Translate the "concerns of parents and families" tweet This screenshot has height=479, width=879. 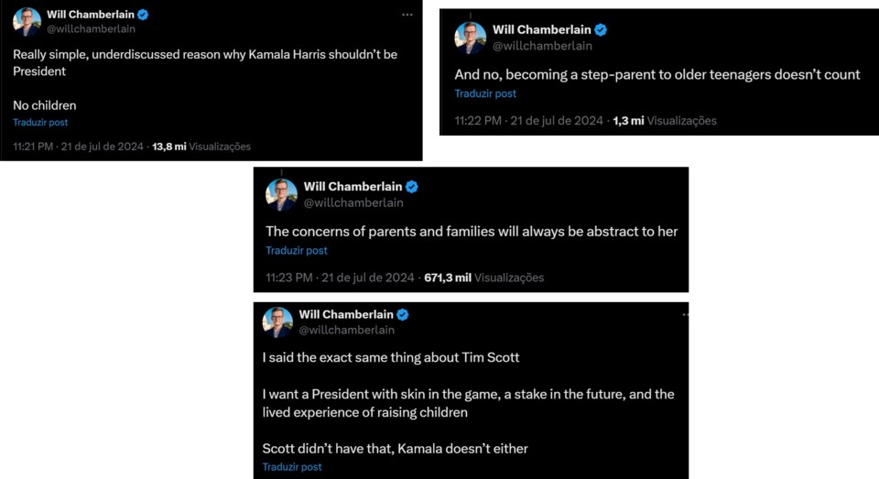tap(297, 251)
